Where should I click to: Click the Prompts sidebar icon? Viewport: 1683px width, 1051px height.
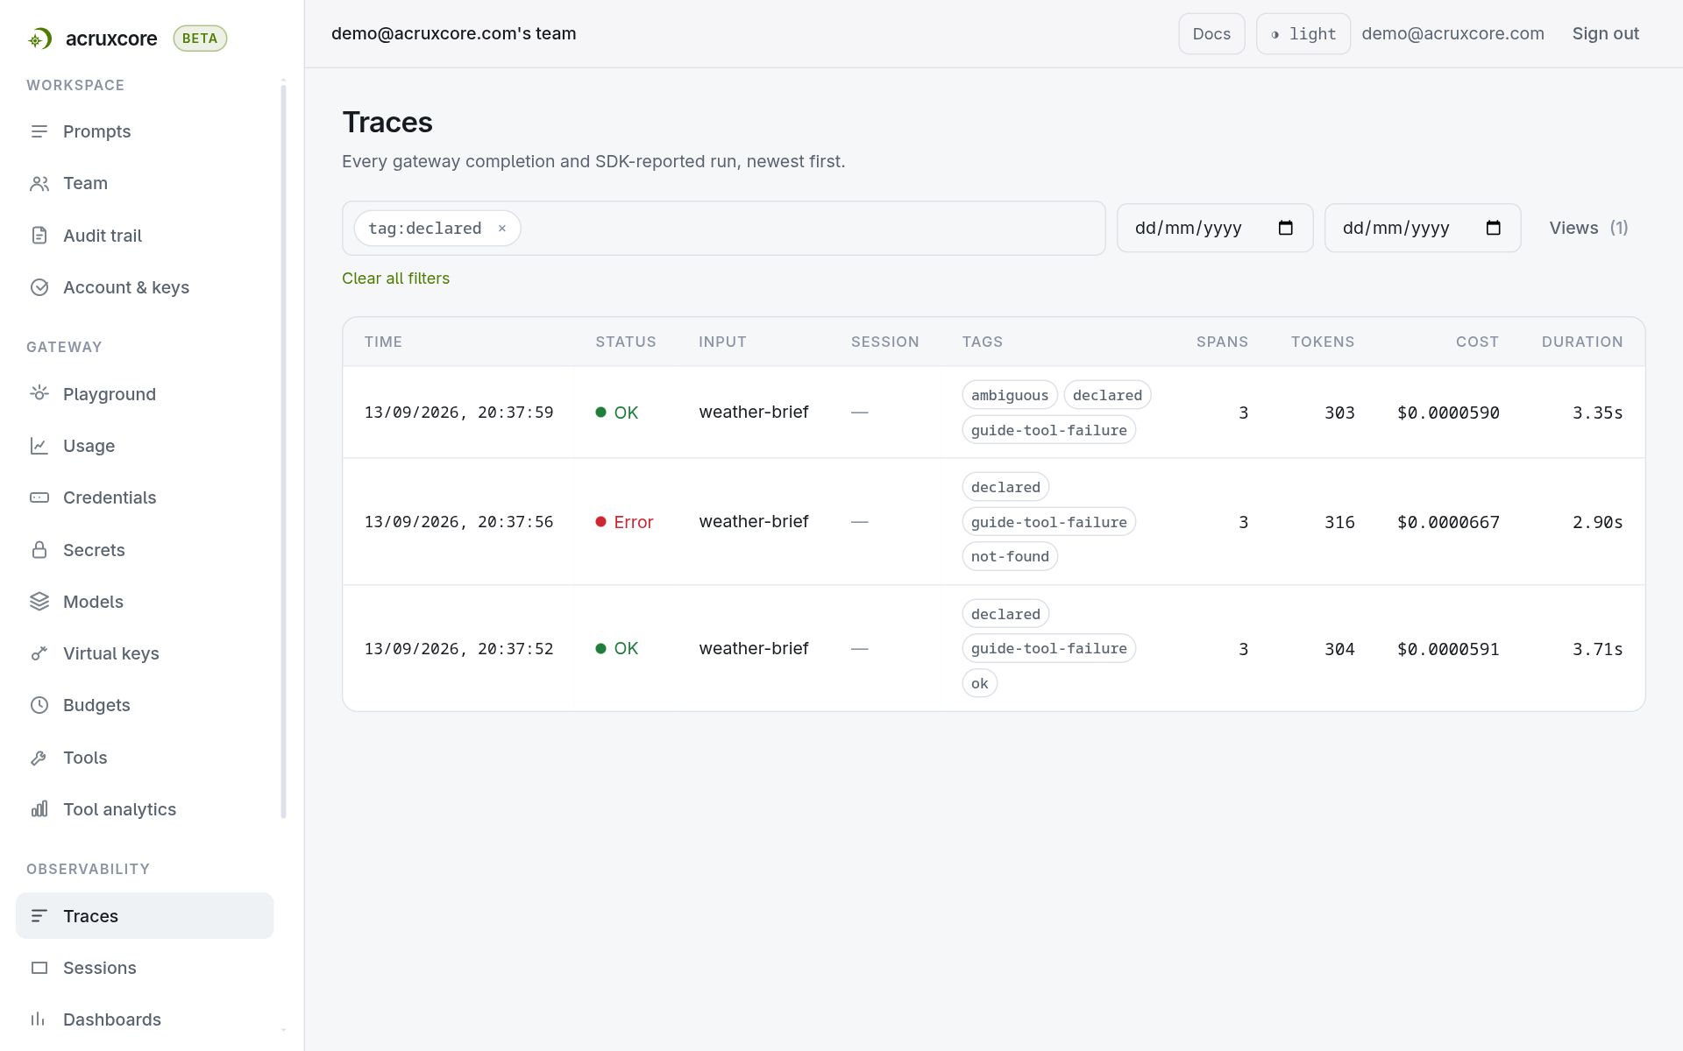point(39,131)
